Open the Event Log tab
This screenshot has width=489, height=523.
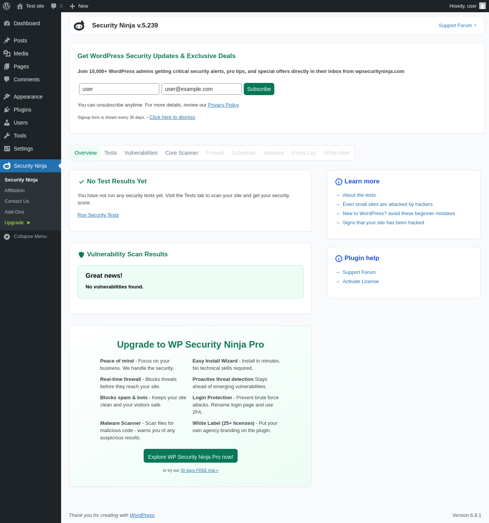point(304,153)
